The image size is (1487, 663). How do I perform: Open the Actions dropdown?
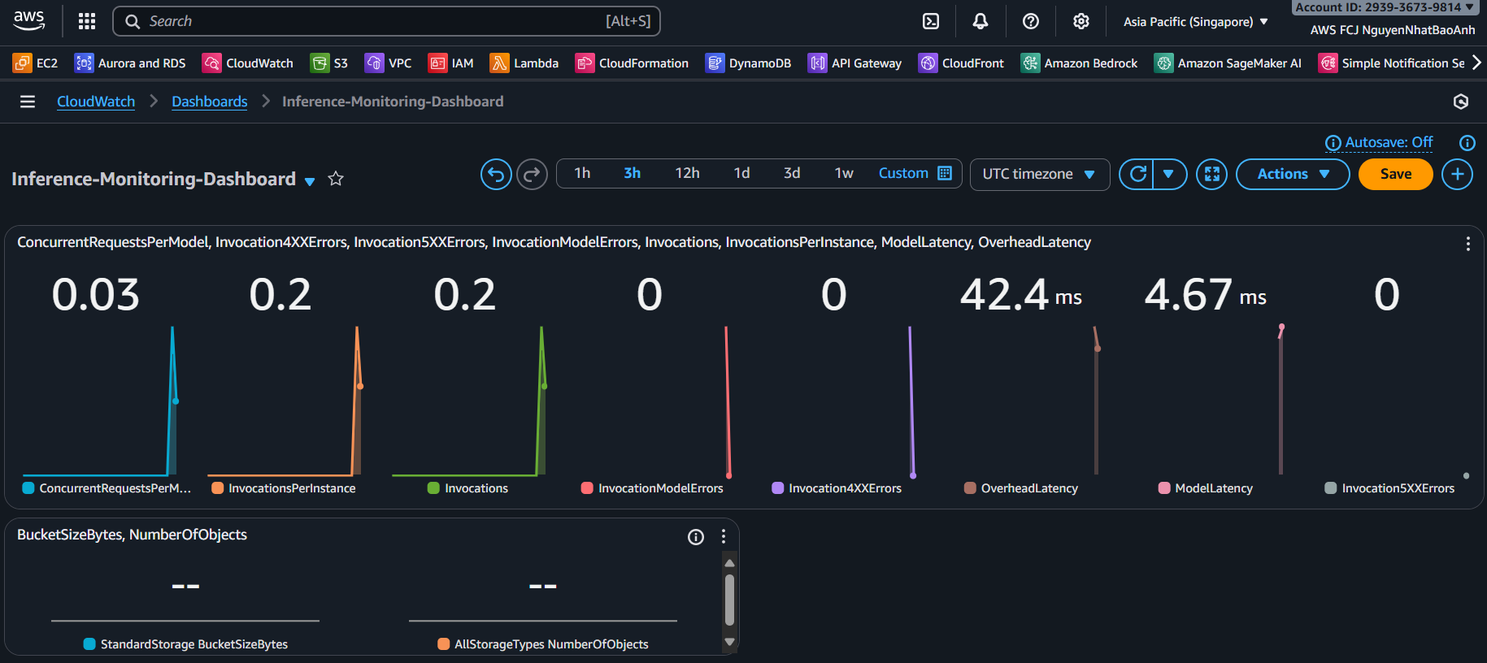(1292, 174)
